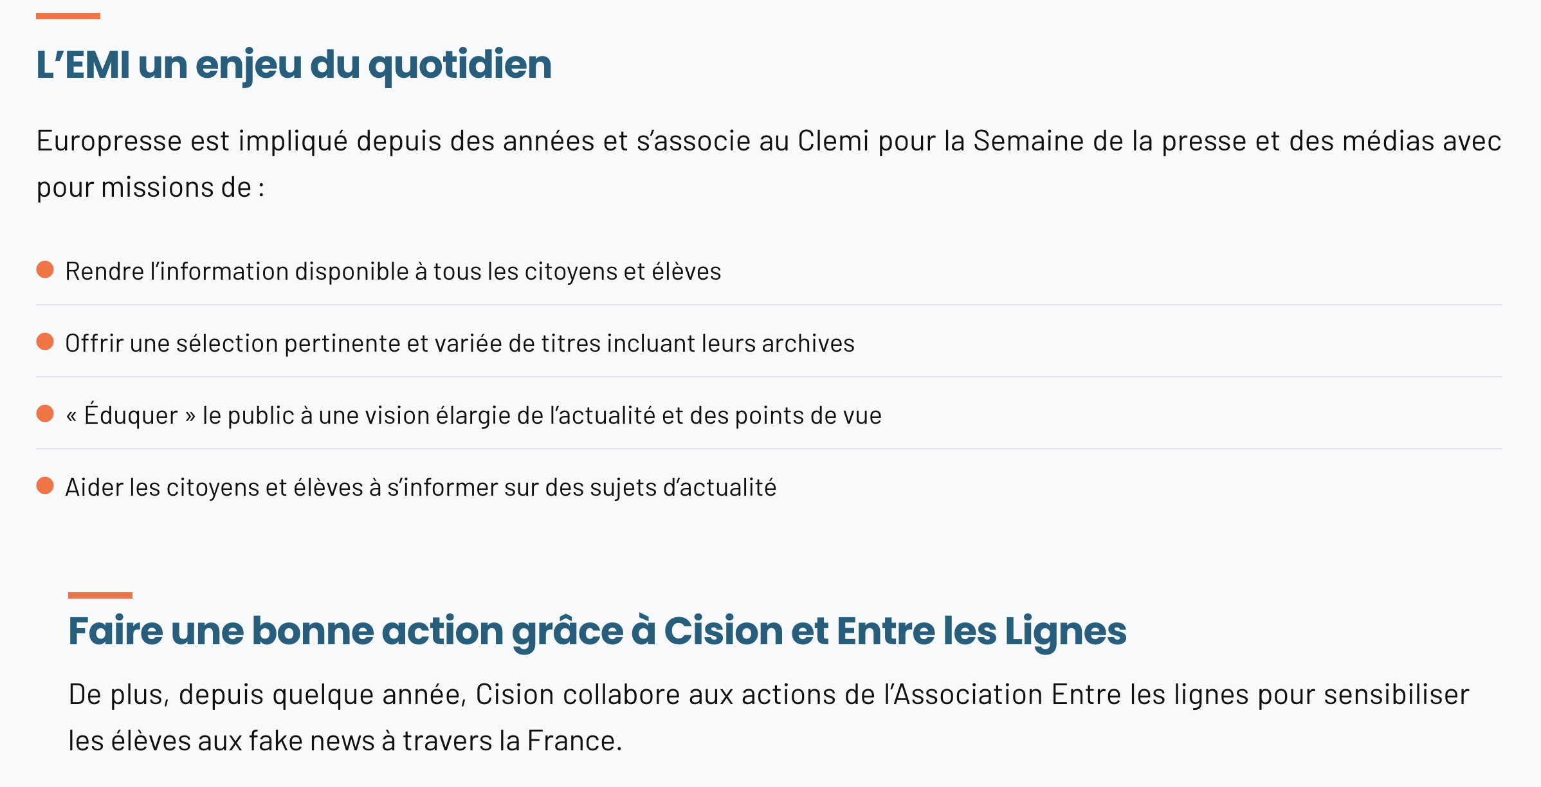
Task: Click the orange bullet beside "Aider les citoyens"
Action: (45, 485)
